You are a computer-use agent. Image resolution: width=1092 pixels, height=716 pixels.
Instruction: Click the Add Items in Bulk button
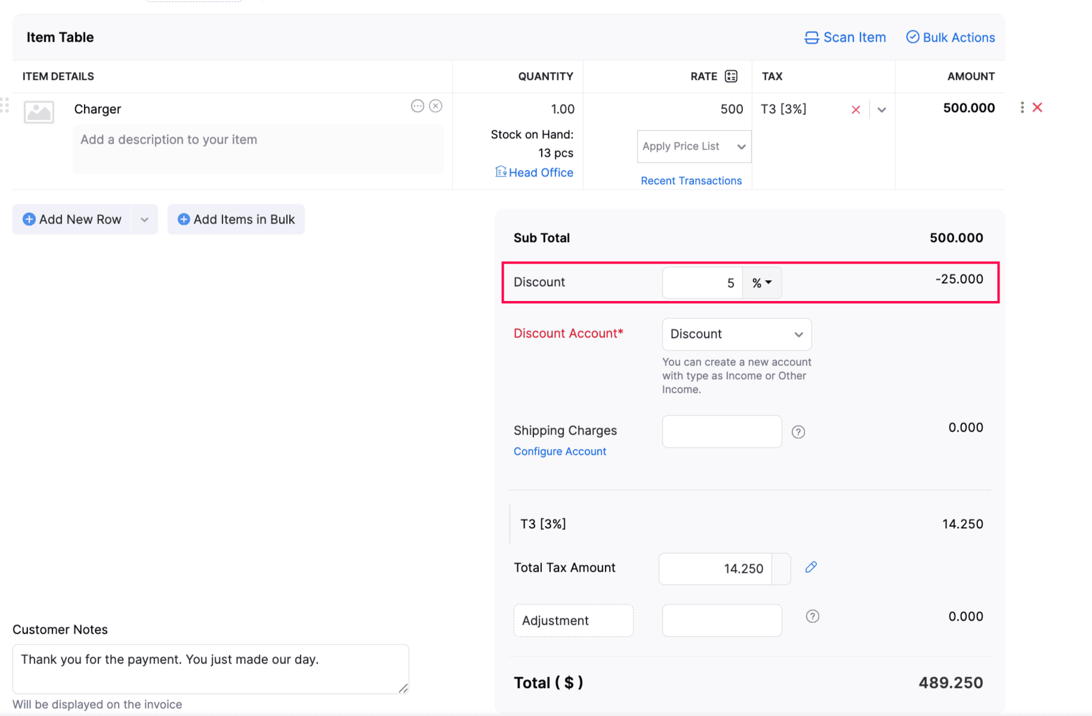tap(236, 219)
